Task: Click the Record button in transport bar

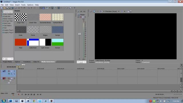Action: click(x=18, y=94)
